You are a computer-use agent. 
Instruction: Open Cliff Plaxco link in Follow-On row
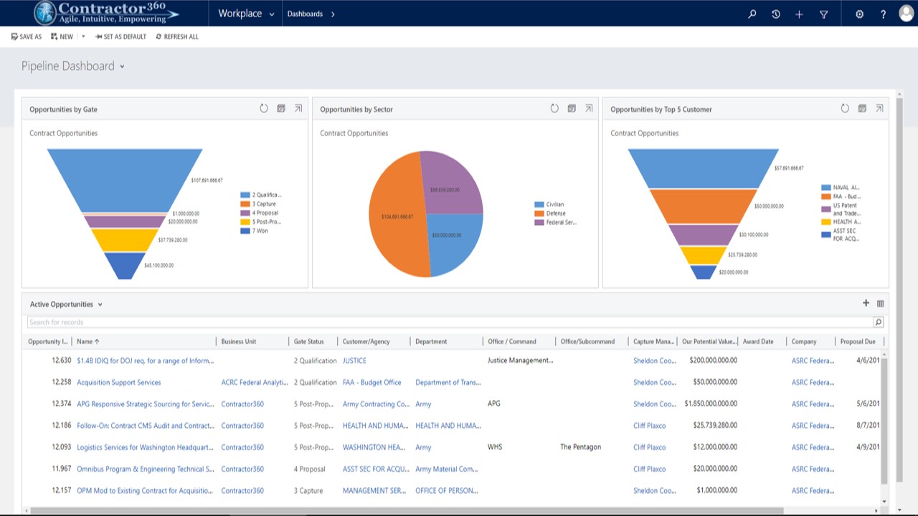tap(650, 426)
